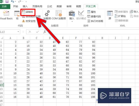Image resolution: width=139 pixels, height=106 pixels.
Task: Select column G header
Action: [x=89, y=38]
